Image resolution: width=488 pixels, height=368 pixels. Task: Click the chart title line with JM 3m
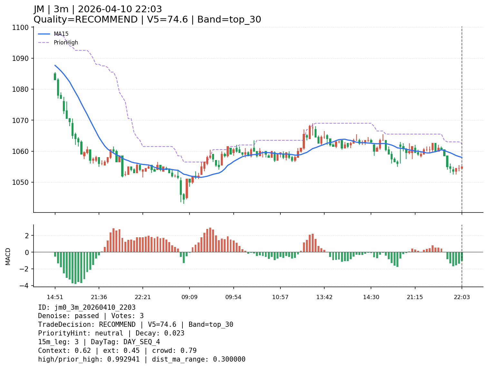click(98, 9)
